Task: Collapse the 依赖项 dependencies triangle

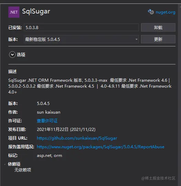Action: [x=5, y=164]
